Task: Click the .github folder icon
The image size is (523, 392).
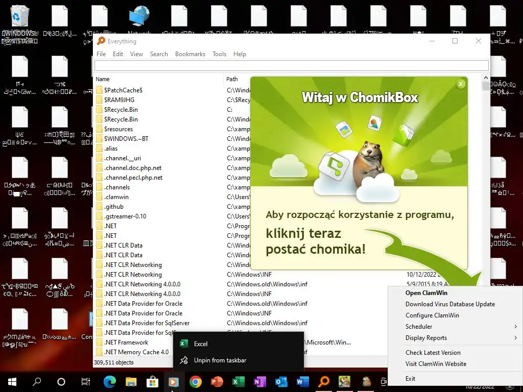Action: click(x=99, y=206)
